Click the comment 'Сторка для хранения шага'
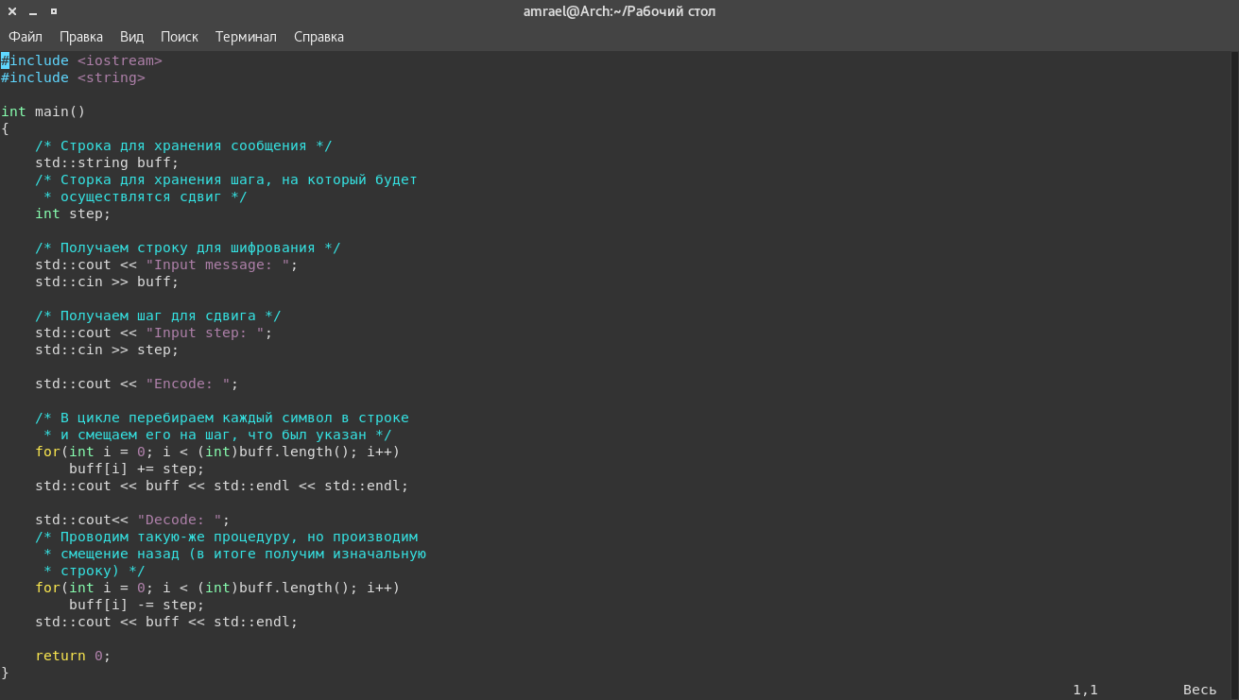The width and height of the screenshot is (1239, 700). pos(226,179)
